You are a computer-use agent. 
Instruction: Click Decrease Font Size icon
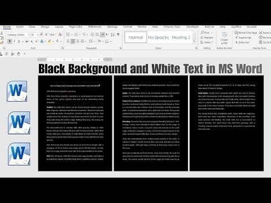point(46,34)
